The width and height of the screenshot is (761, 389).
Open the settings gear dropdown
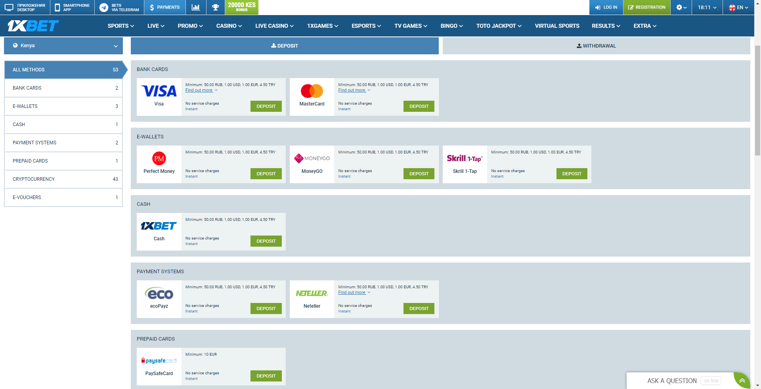click(x=681, y=7)
